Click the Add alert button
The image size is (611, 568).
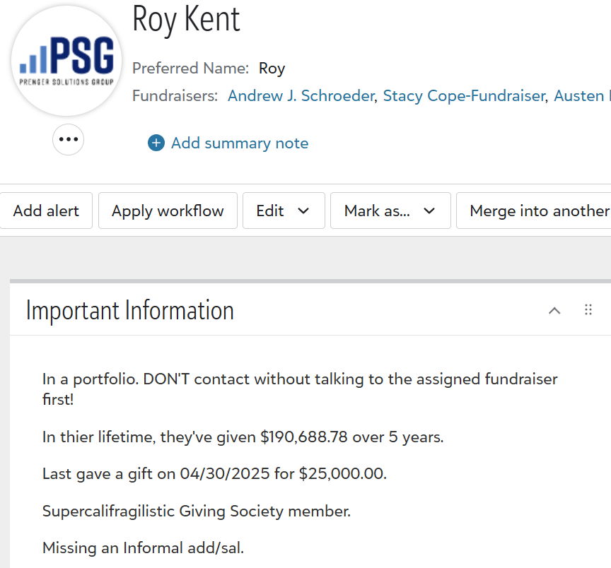click(x=46, y=211)
